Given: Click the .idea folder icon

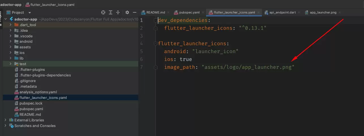Looking at the screenshot, I should [16, 30].
